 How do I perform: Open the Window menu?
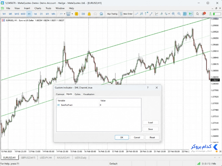[x=60, y=8]
